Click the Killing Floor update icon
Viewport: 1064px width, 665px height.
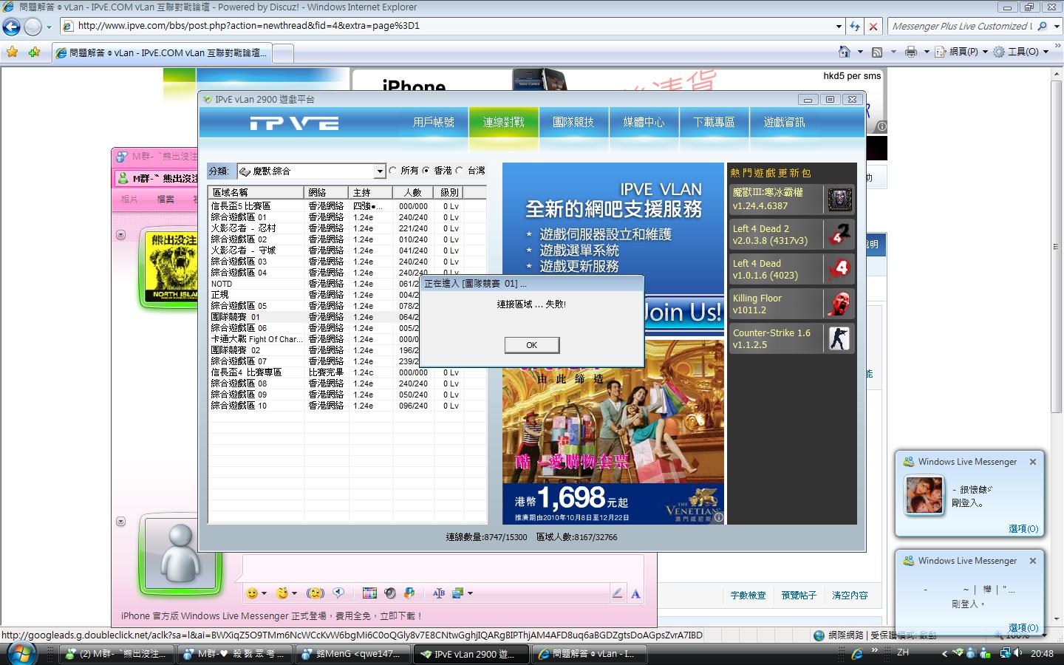point(839,304)
